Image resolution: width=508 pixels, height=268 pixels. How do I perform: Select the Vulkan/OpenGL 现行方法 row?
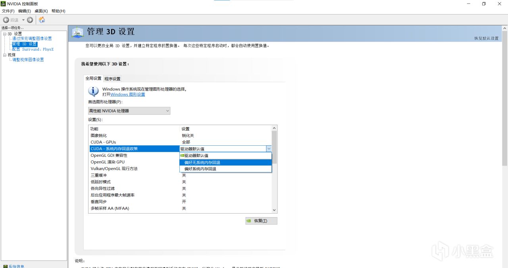click(x=135, y=169)
